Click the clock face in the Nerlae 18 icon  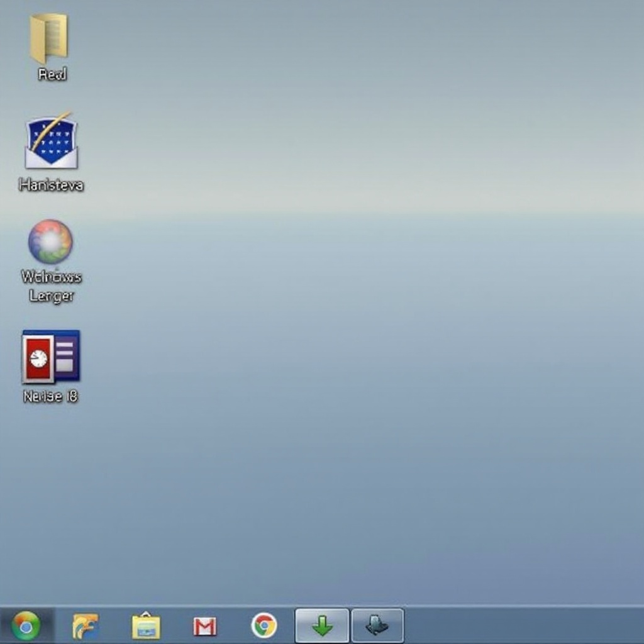click(x=38, y=358)
